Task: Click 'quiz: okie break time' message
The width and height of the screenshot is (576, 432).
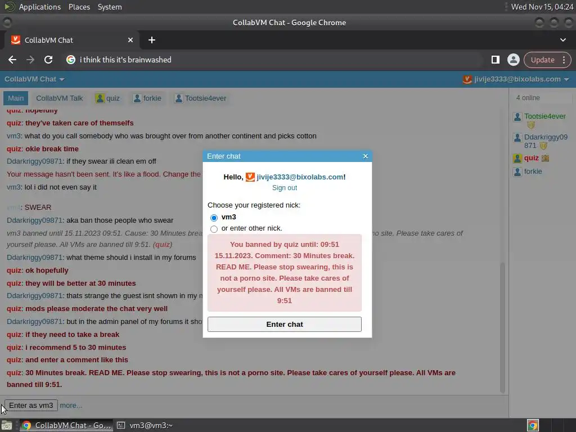Action: (x=43, y=149)
